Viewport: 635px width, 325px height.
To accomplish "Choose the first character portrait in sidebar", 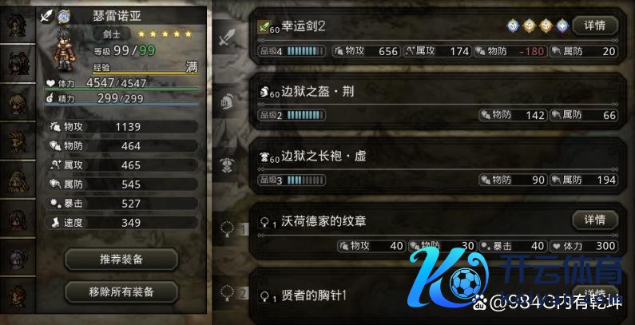I will (x=18, y=25).
